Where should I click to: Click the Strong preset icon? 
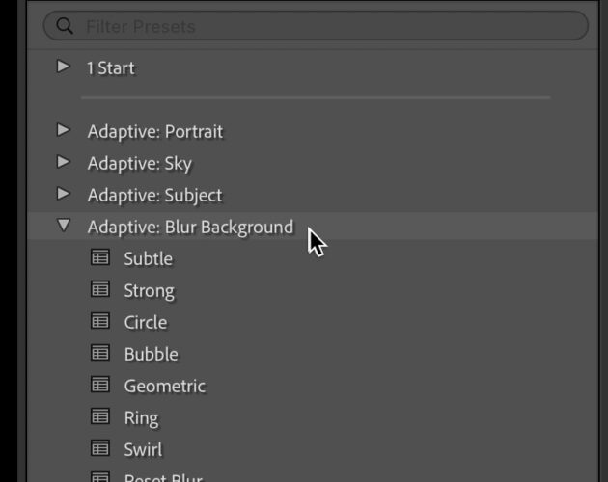click(x=100, y=289)
